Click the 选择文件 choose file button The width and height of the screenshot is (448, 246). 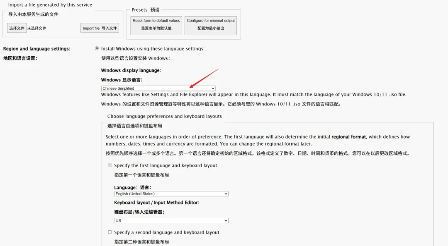click(x=17, y=28)
